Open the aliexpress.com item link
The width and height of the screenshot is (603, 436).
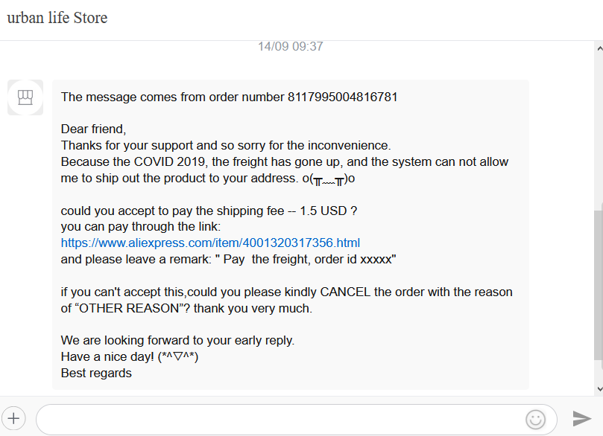[210, 243]
